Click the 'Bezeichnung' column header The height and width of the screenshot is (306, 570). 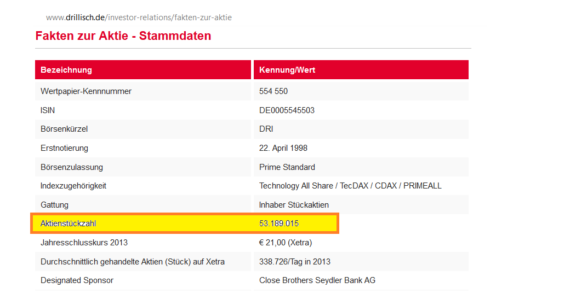point(66,70)
